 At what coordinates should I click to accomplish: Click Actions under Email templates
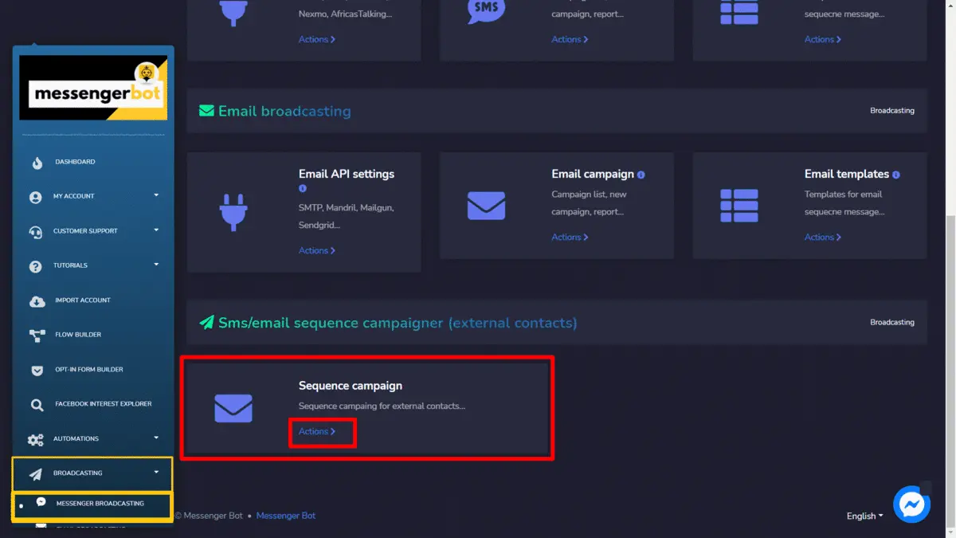(x=823, y=238)
